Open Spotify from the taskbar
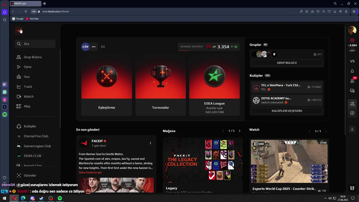Image resolution: width=359 pixels, height=202 pixels. [x=60, y=198]
